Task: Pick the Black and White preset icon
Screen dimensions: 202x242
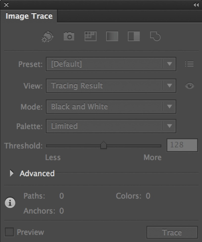Action: pyautogui.click(x=134, y=36)
